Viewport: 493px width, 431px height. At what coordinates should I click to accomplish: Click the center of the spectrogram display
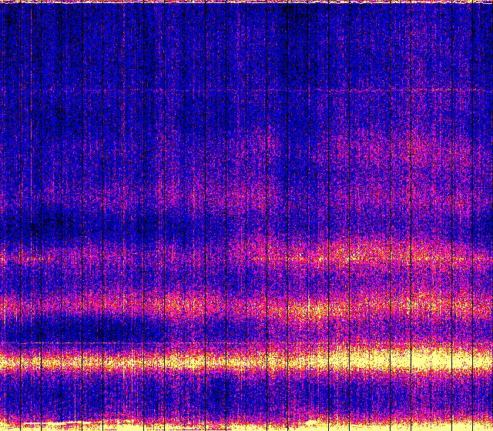tap(246, 215)
